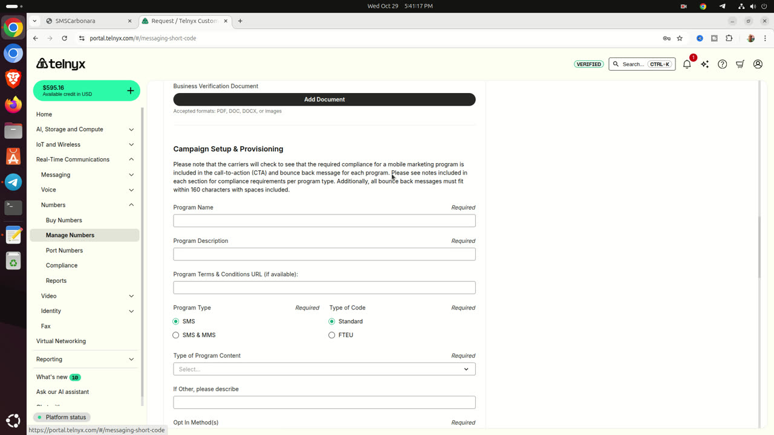Open the Text Editor from the dock
This screenshot has width=774, height=435.
13,234
